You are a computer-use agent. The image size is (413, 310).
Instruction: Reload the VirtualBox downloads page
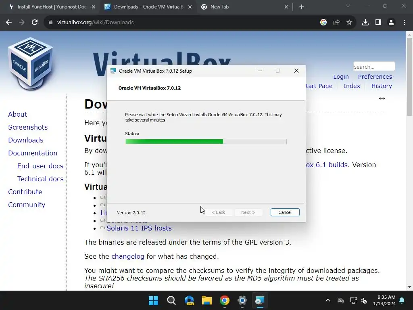[x=35, y=23]
